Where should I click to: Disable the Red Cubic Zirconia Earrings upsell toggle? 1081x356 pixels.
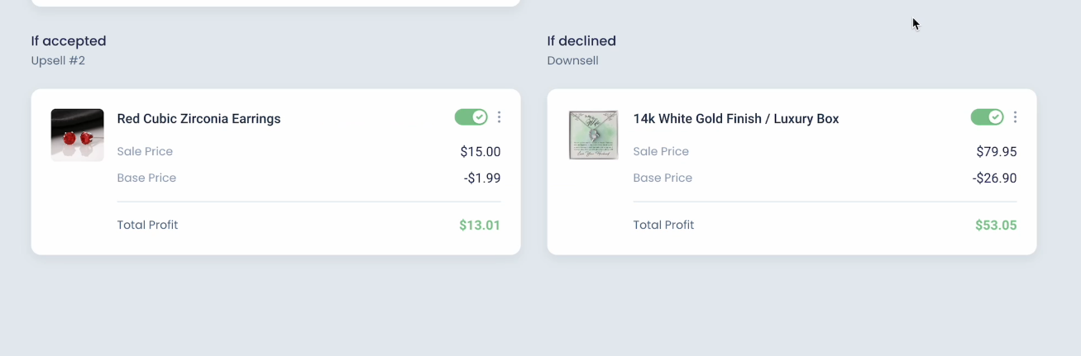tap(471, 117)
